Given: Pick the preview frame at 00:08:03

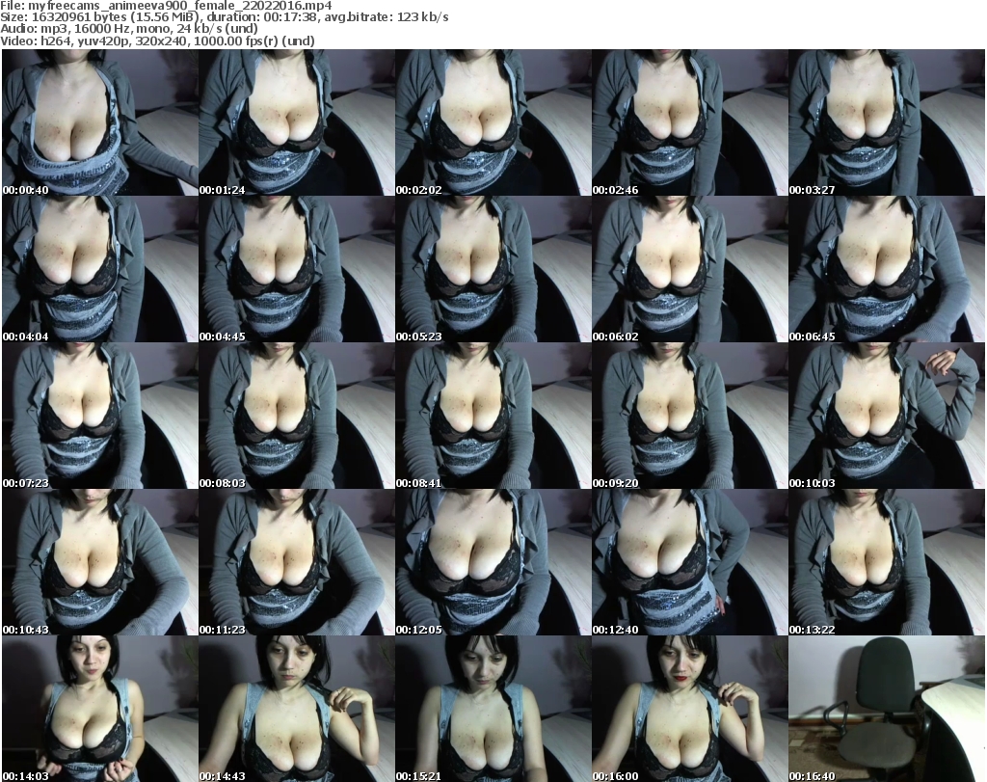Looking at the screenshot, I should coord(297,416).
